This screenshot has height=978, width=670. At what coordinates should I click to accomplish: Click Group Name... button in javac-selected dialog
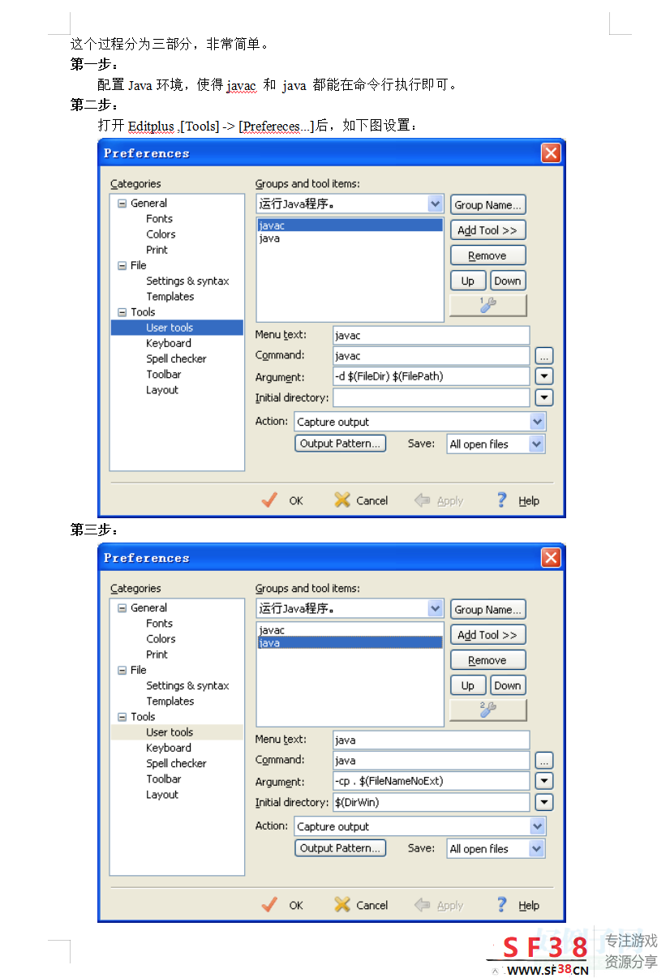click(x=487, y=205)
